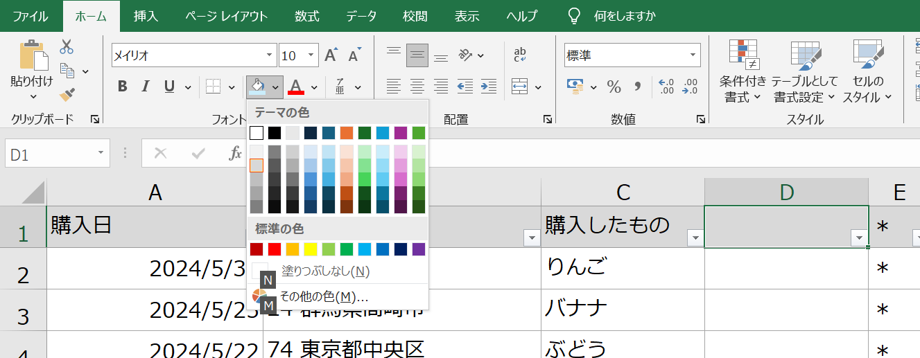
Task: Click the 何をしますか search box
Action: 625,16
